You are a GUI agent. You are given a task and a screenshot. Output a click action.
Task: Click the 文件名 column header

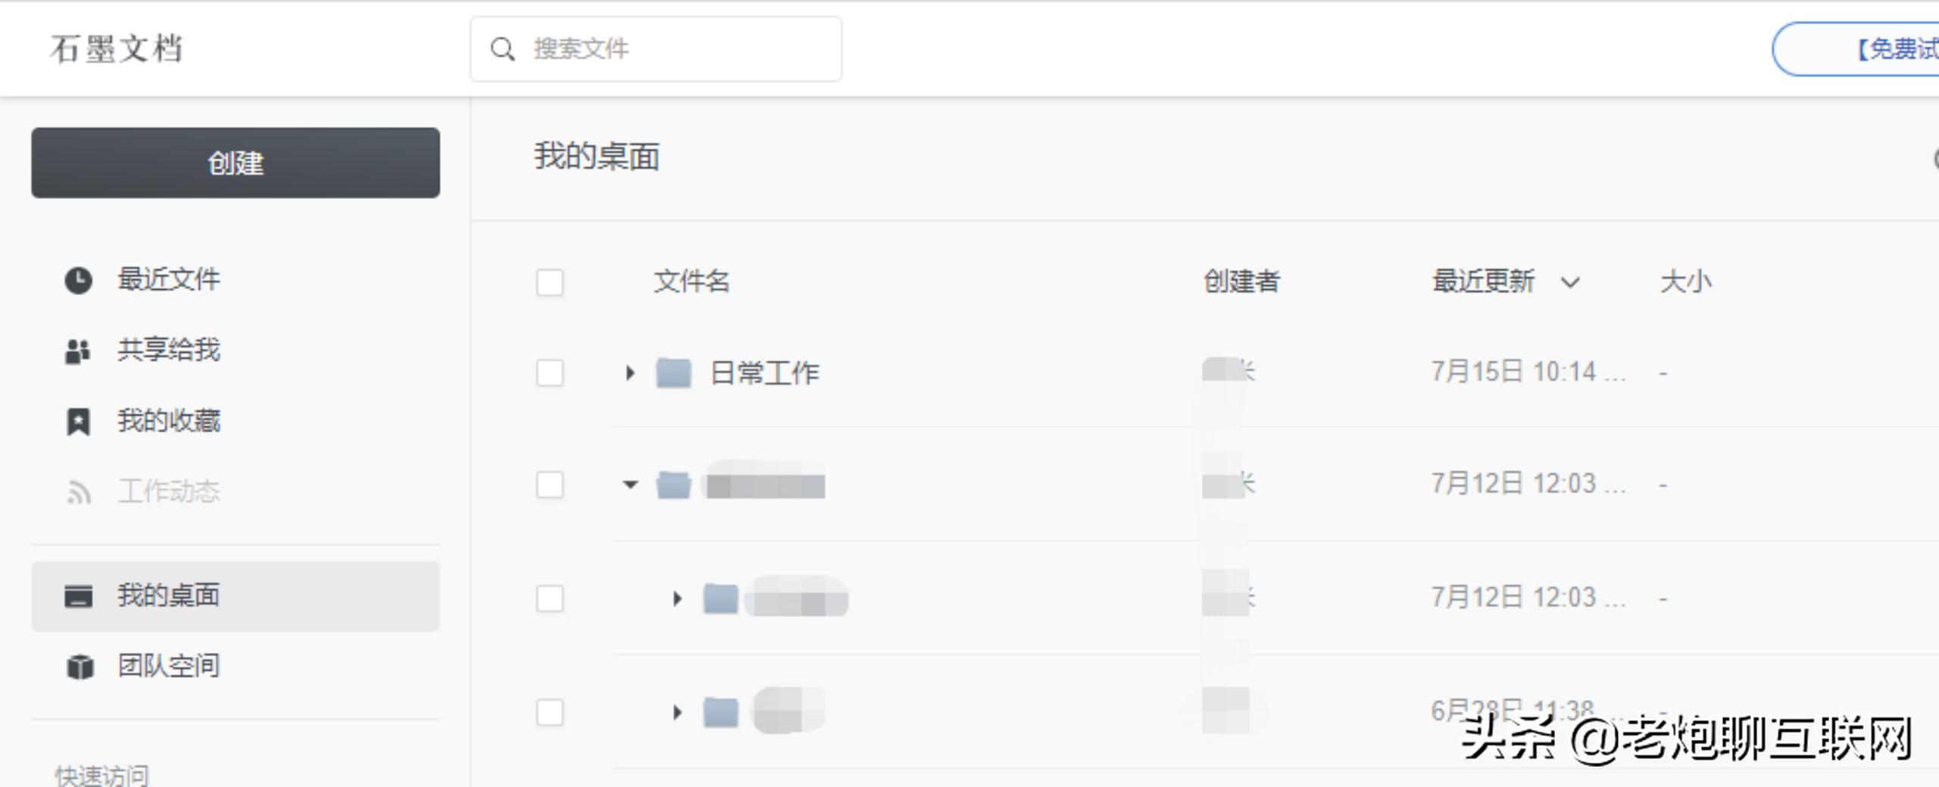point(692,282)
